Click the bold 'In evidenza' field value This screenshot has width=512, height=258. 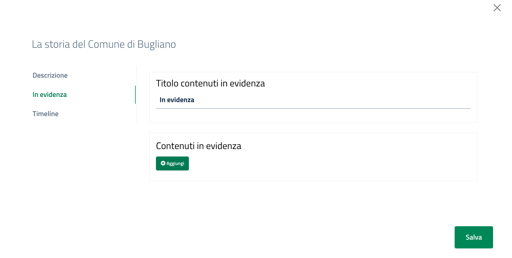[177, 100]
